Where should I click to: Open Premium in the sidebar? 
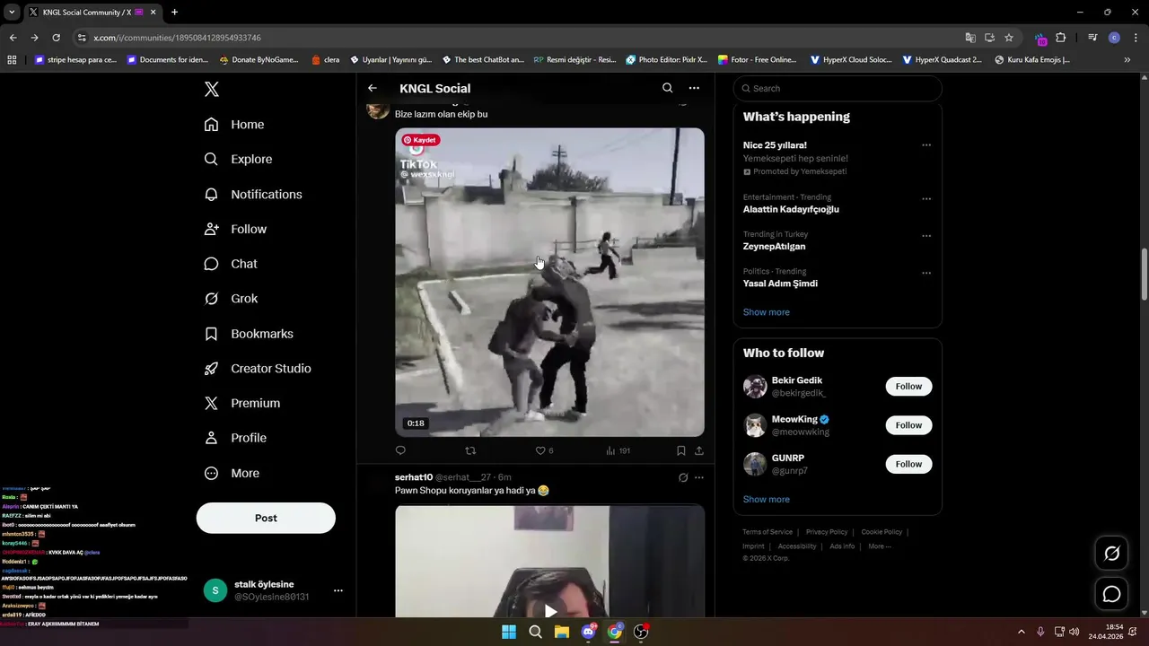pyautogui.click(x=242, y=404)
